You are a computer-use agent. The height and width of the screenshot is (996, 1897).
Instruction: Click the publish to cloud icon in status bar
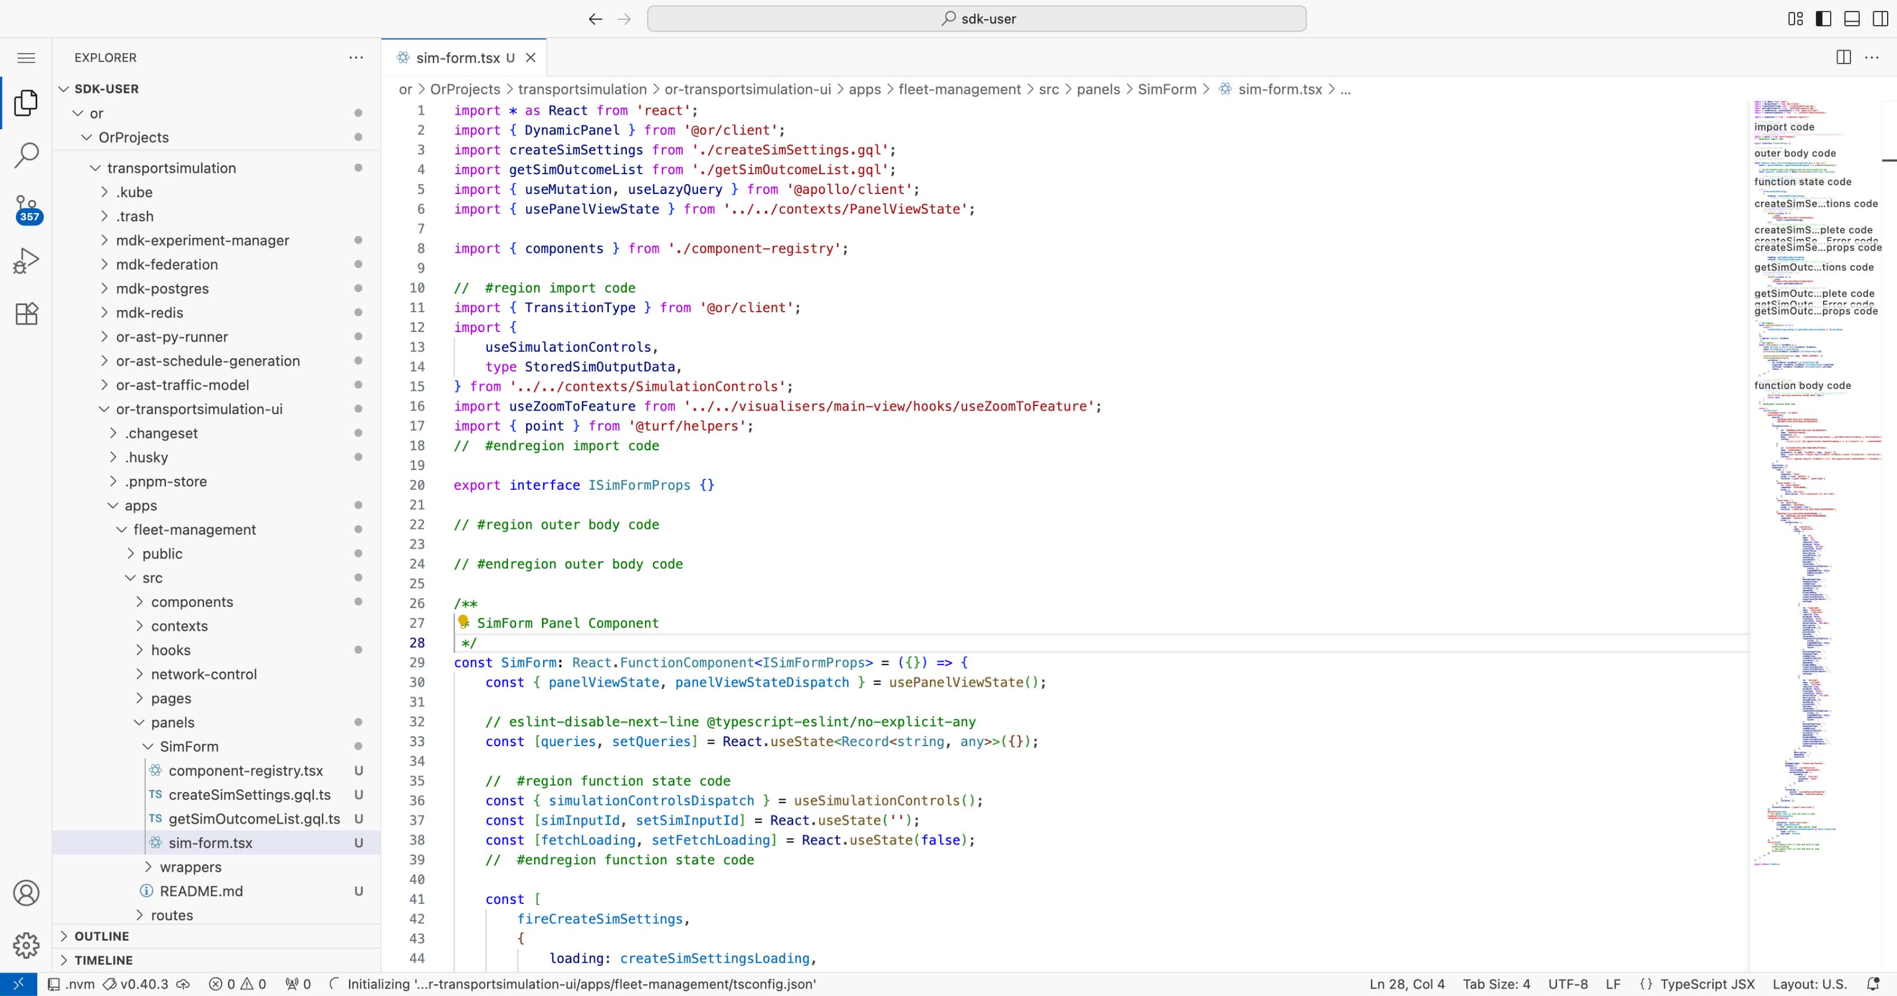tap(184, 984)
